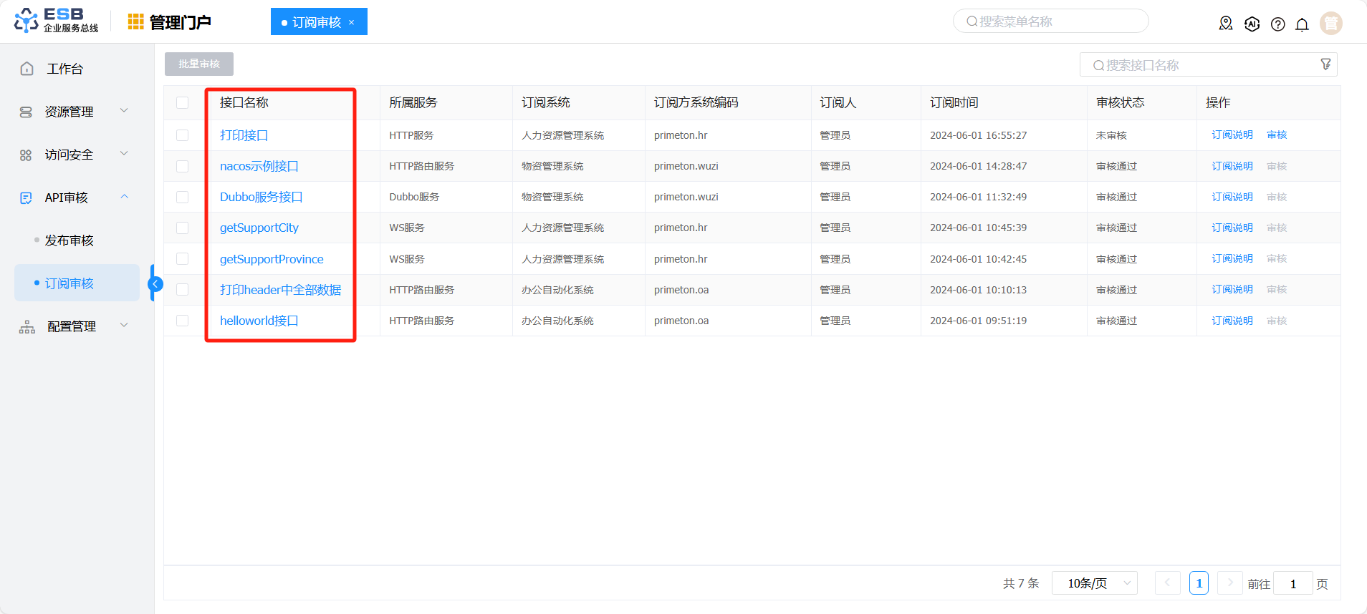The image size is (1367, 614).
Task: Click the 搜索接口名称 search field
Action: 1204,65
